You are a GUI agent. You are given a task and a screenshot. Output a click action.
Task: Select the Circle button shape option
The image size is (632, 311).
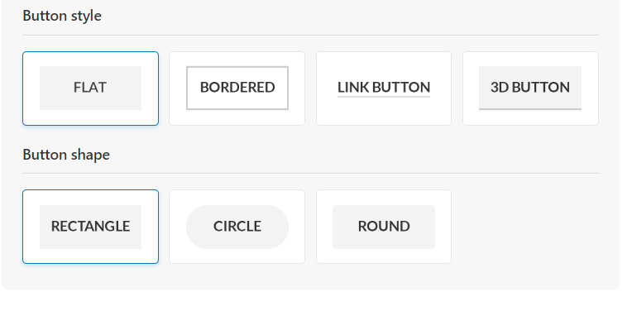[237, 227]
